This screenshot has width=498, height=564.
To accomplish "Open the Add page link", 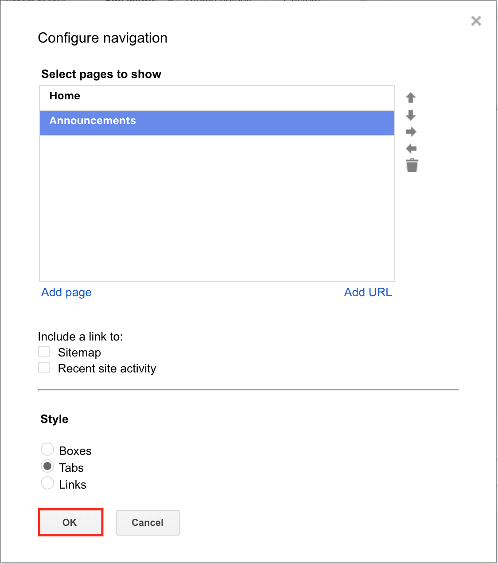I will pos(66,293).
